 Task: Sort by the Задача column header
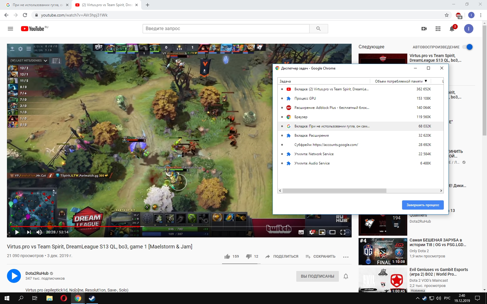(x=324, y=81)
